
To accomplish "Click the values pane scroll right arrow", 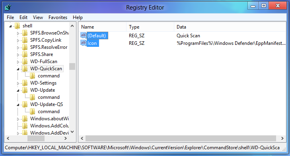I will coord(282,138).
